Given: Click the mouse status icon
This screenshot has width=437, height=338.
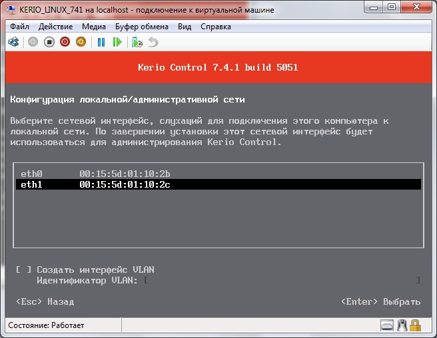Looking at the screenshot, I should point(402,325).
